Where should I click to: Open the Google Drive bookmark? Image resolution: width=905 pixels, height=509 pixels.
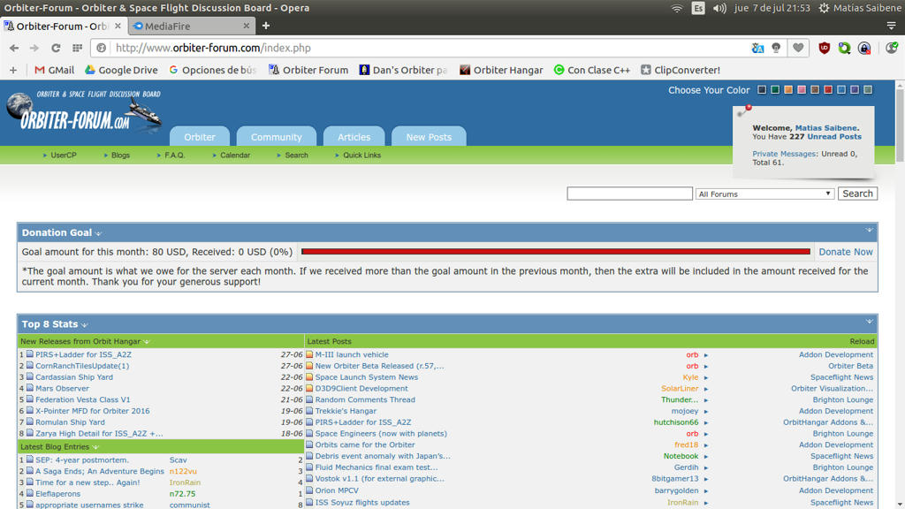[x=121, y=70]
